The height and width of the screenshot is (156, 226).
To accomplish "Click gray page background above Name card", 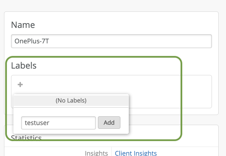I will pos(111,5).
